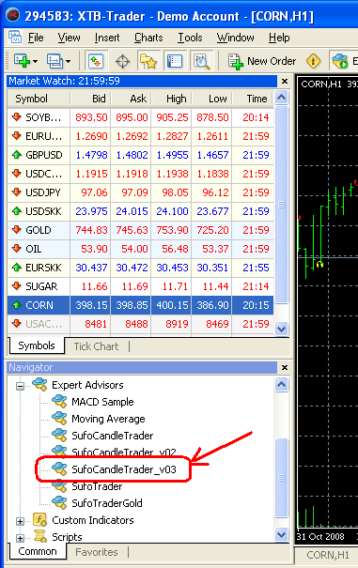Screen dimensions: 358x568
Task: Open the New Chart dropdown arrow
Action: (35, 61)
